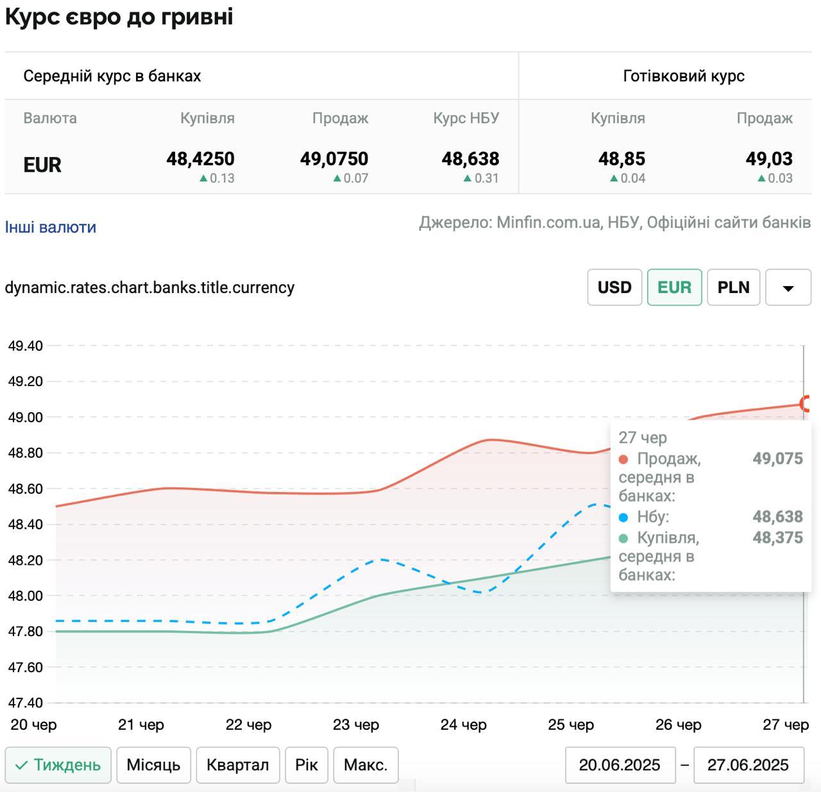Switch chart to USD currency
The height and width of the screenshot is (792, 821).
614,288
